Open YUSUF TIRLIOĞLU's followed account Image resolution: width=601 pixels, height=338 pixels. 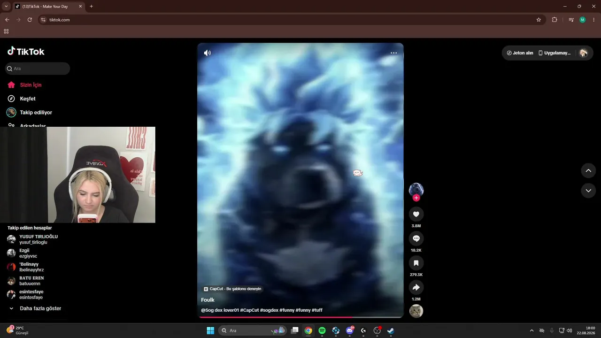(39, 239)
